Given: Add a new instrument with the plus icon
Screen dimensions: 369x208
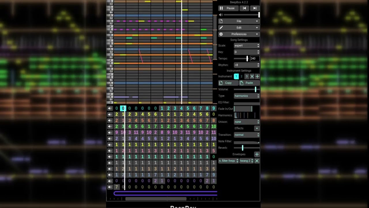Looking at the screenshot, I should [x=257, y=76].
